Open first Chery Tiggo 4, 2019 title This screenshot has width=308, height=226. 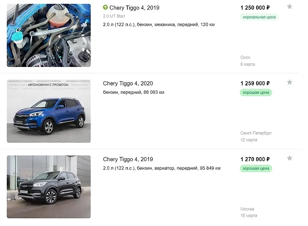(134, 8)
